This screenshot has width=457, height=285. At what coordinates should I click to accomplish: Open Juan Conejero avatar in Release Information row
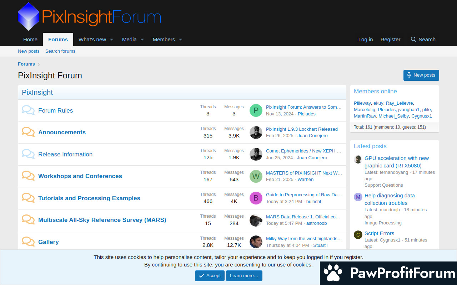[x=256, y=154]
